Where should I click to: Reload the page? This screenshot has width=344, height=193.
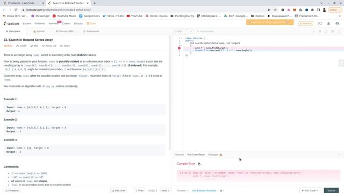[16, 10]
